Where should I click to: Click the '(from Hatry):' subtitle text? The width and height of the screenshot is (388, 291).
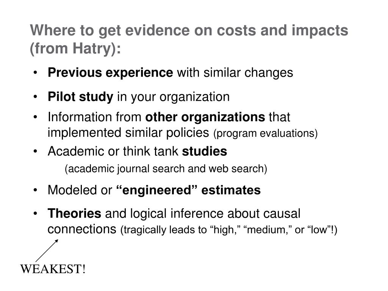pyautogui.click(x=75, y=48)
